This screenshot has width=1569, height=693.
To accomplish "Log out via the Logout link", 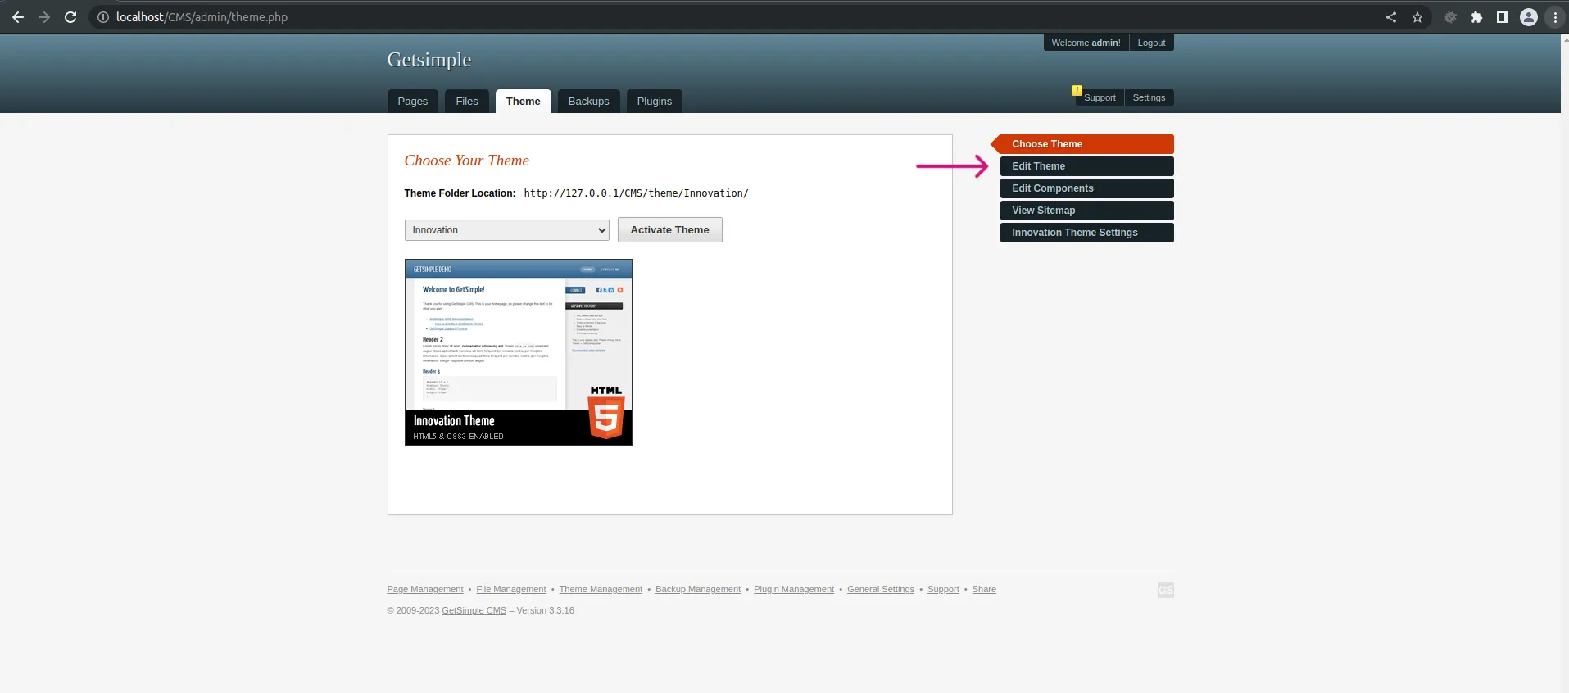I will click(1151, 43).
